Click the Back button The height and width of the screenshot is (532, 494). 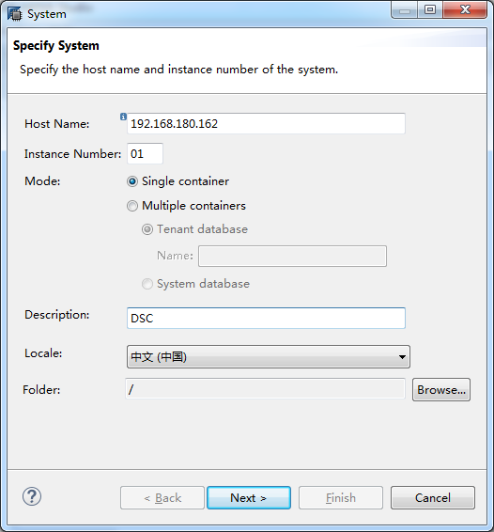[x=162, y=498]
